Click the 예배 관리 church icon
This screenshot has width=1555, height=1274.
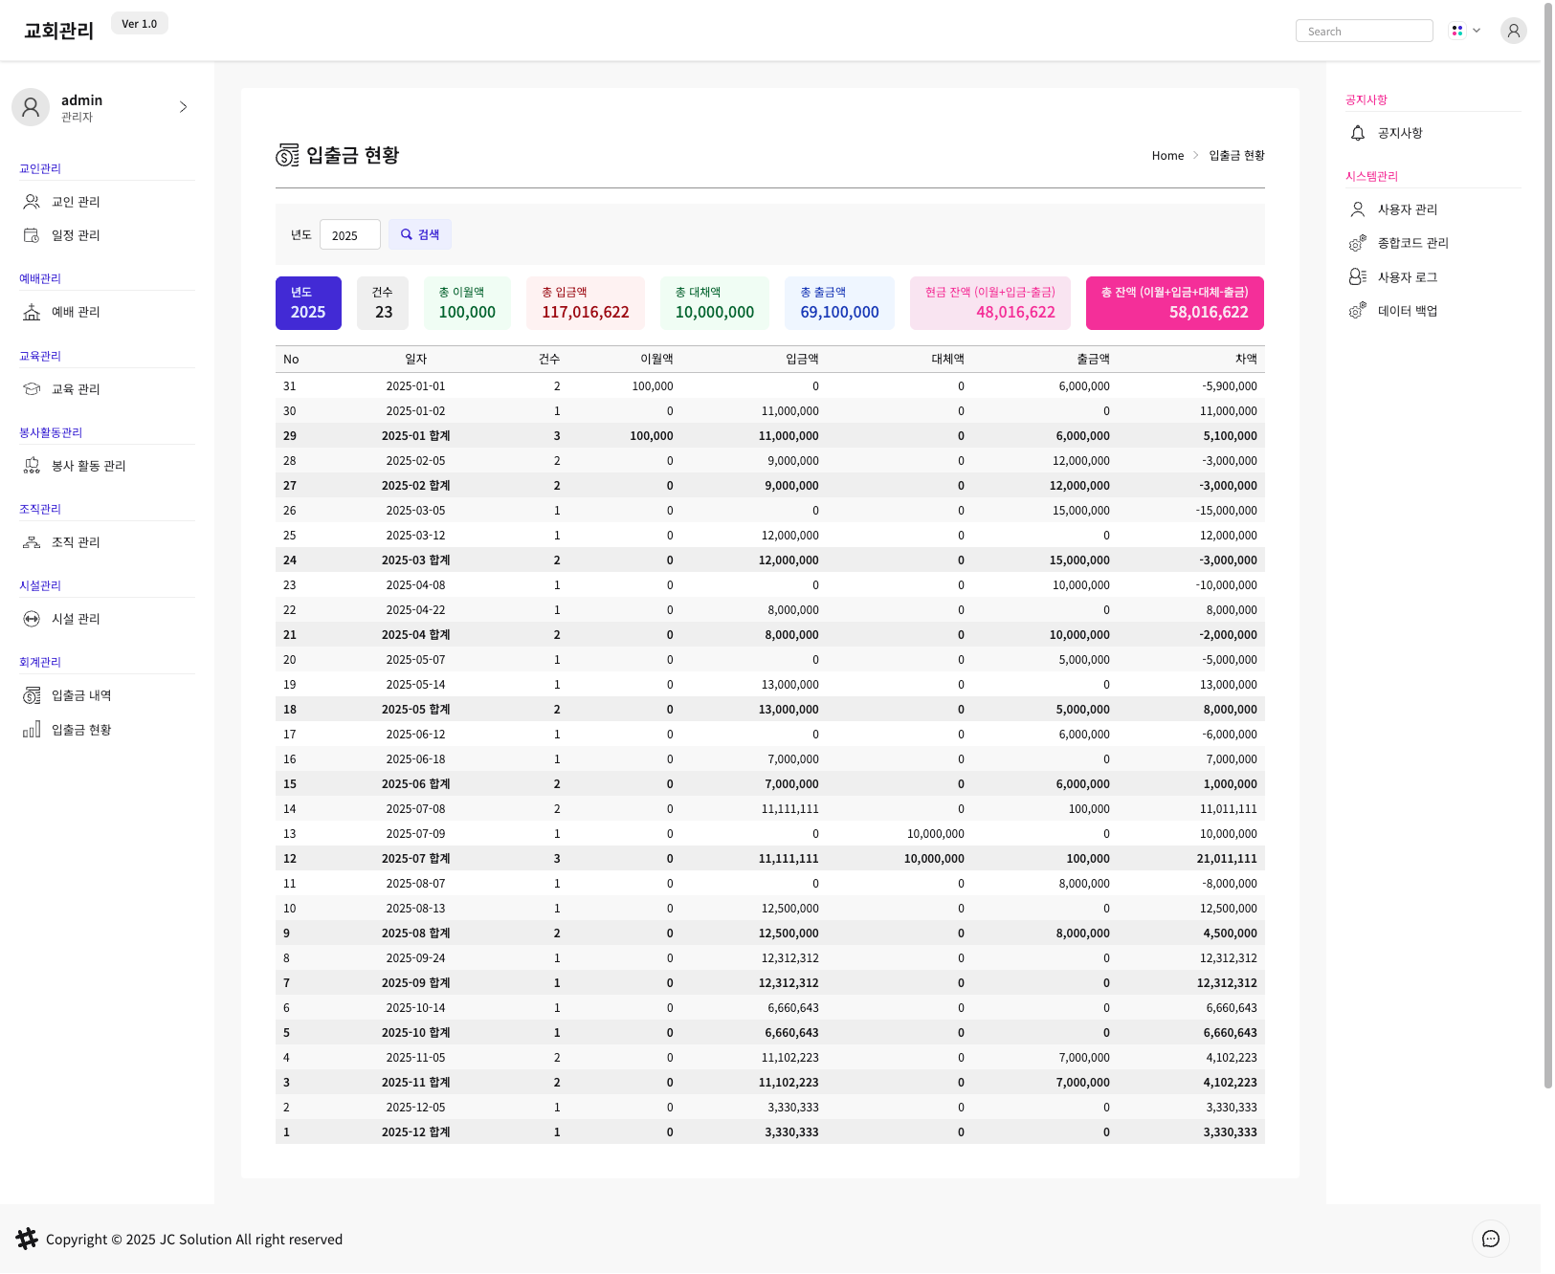(32, 312)
